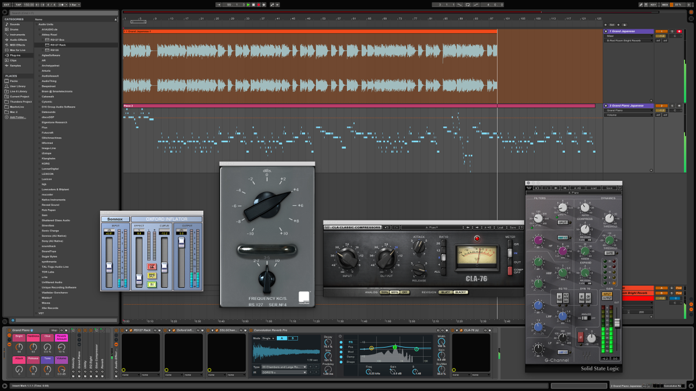Screen dimensions: 696x391
Task: Click the red phase invert button on G-Channel
Action: (x=581, y=337)
